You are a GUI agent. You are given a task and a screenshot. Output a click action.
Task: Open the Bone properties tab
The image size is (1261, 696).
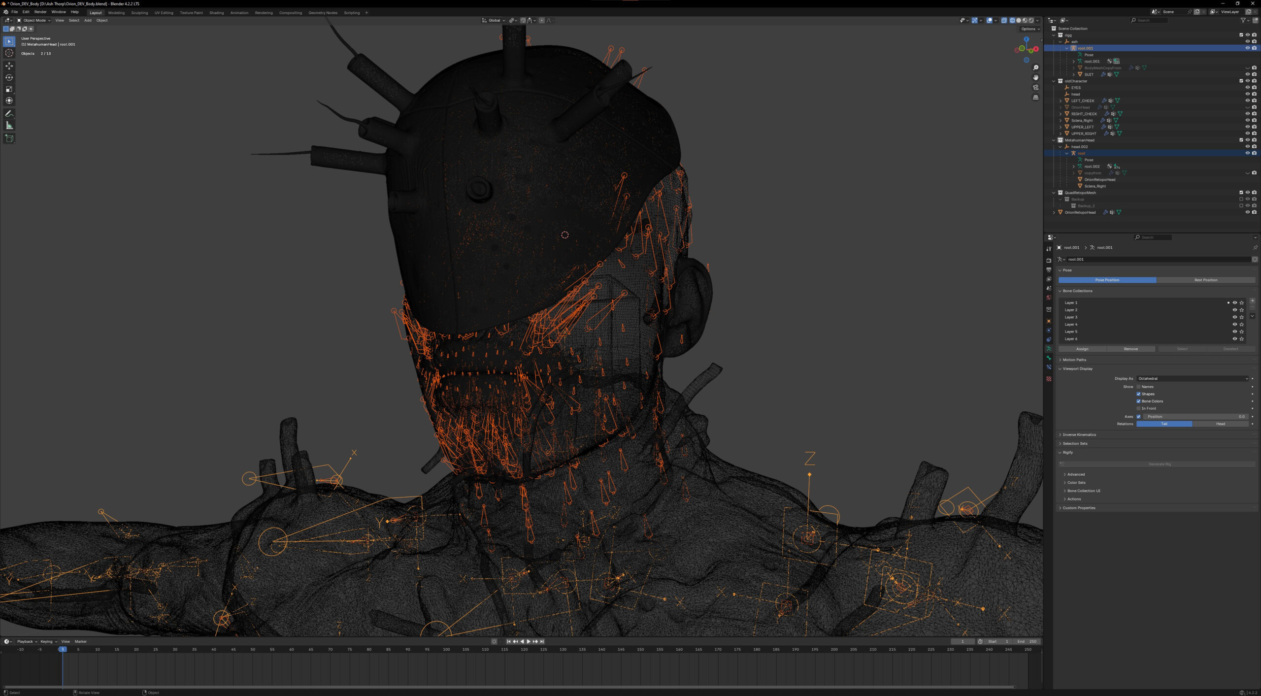[1049, 358]
